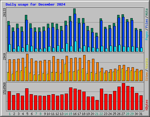Click the yellow Sites bar for day 14
Screen dimensions: 150x117
pyautogui.click(x=65, y=72)
